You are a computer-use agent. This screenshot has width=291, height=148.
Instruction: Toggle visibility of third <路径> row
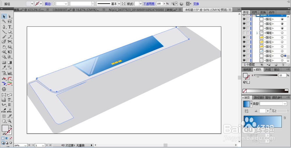[244, 28]
